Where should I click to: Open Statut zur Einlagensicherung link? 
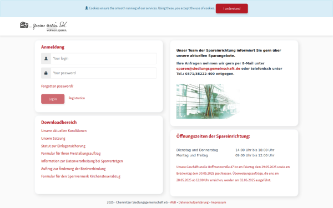pyautogui.click(x=63, y=146)
